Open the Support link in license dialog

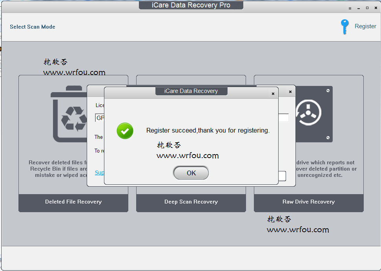pos(100,173)
